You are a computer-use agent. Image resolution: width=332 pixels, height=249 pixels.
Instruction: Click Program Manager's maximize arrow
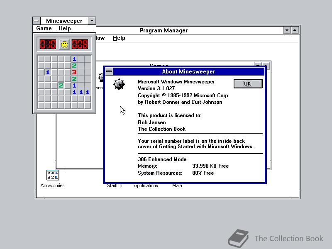[x=295, y=30]
